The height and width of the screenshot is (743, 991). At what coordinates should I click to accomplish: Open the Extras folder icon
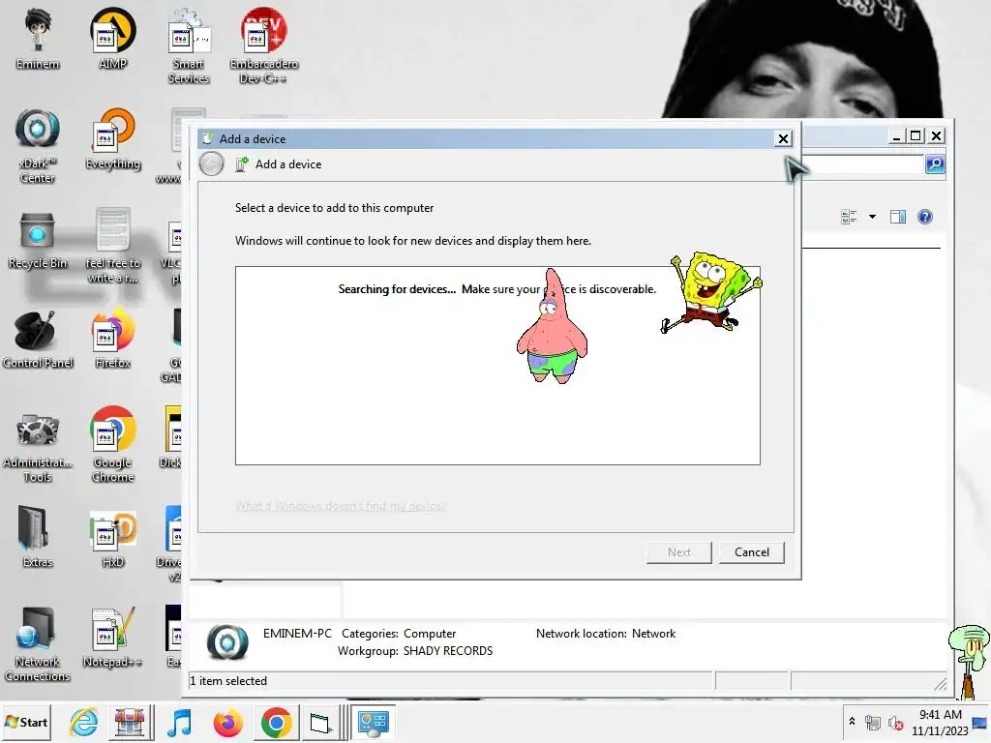tap(38, 537)
